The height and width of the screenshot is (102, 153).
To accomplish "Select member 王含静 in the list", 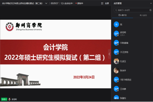I will pos(125,88).
